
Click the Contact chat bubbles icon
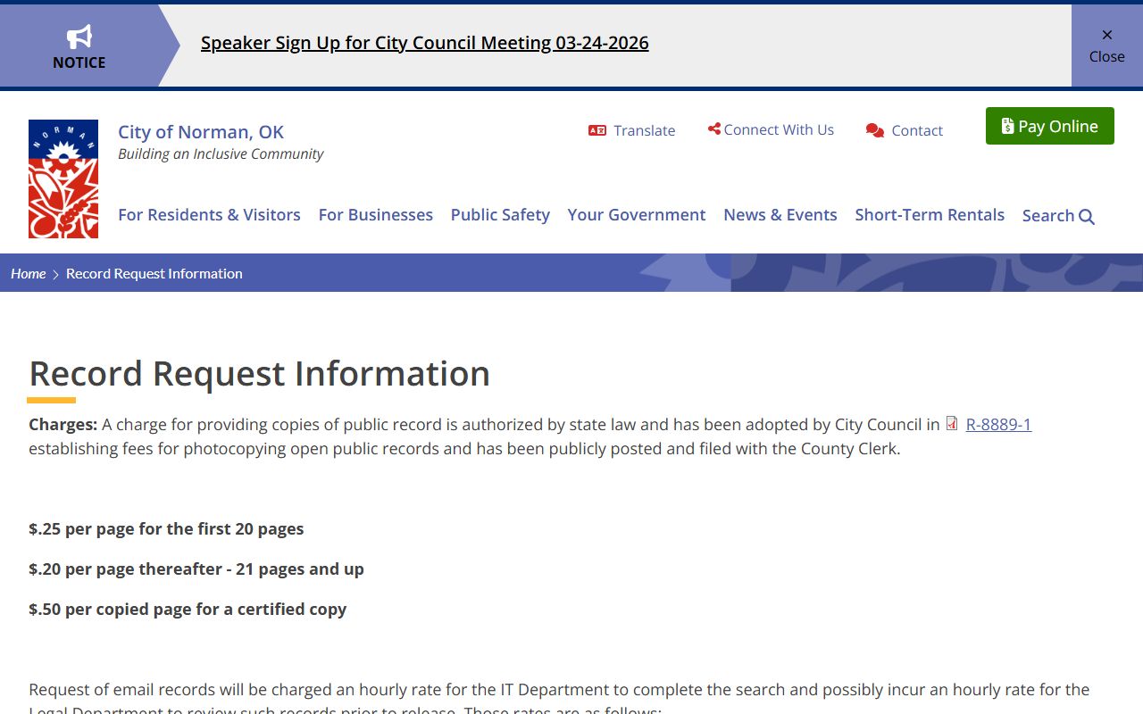coord(875,130)
